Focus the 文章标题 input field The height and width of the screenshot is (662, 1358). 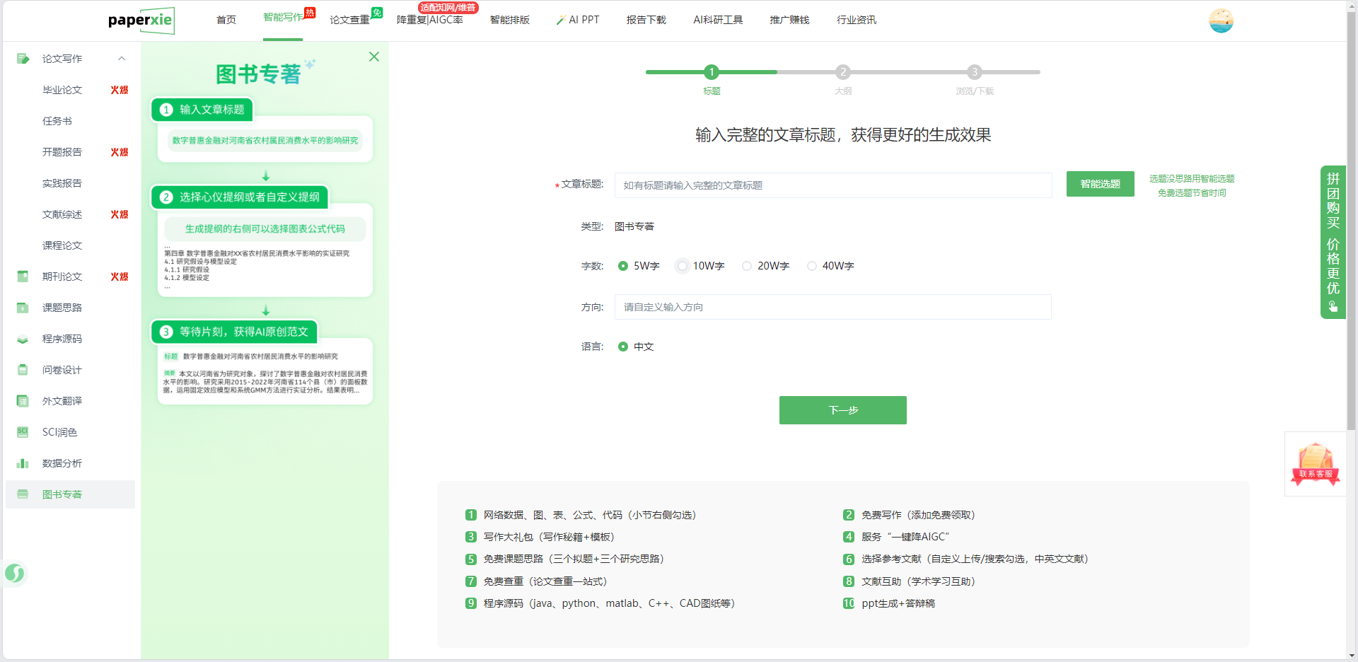point(832,185)
